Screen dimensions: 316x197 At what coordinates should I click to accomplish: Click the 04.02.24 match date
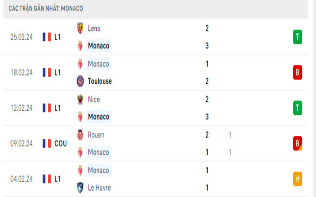(x=21, y=179)
